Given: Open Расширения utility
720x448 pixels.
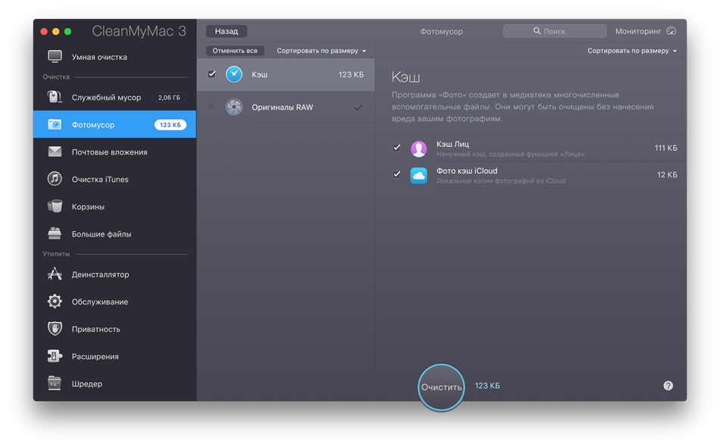Looking at the screenshot, I should [114, 356].
